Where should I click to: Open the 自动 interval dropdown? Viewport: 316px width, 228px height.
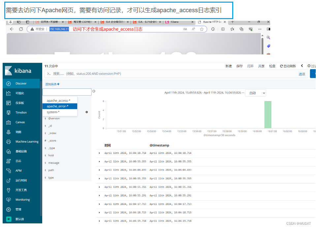coord(256,93)
